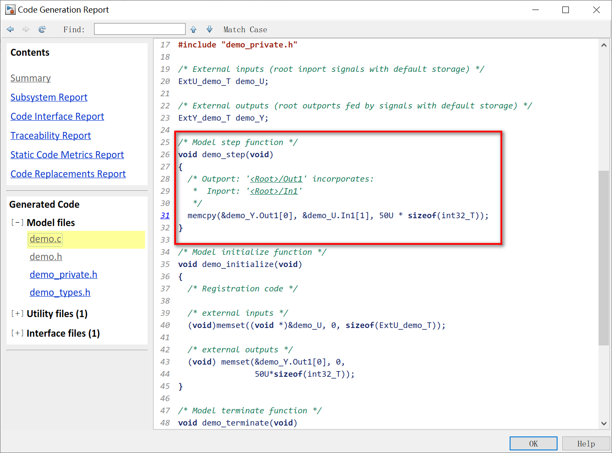Click the Generated Code heading
612x453 pixels.
pos(44,205)
